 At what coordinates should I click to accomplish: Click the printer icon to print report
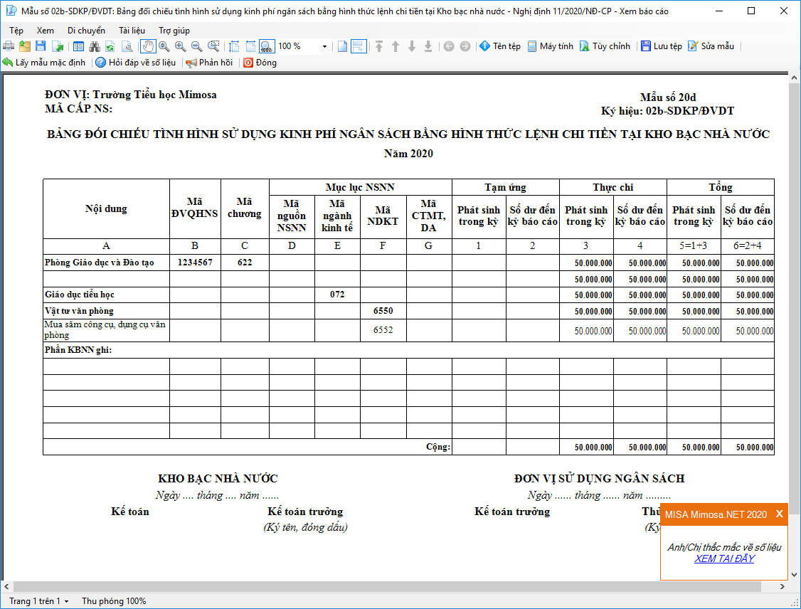[x=8, y=46]
